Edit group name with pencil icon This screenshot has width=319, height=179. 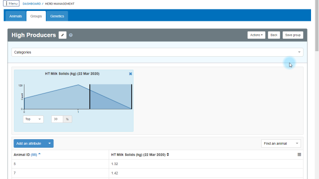coord(62,35)
